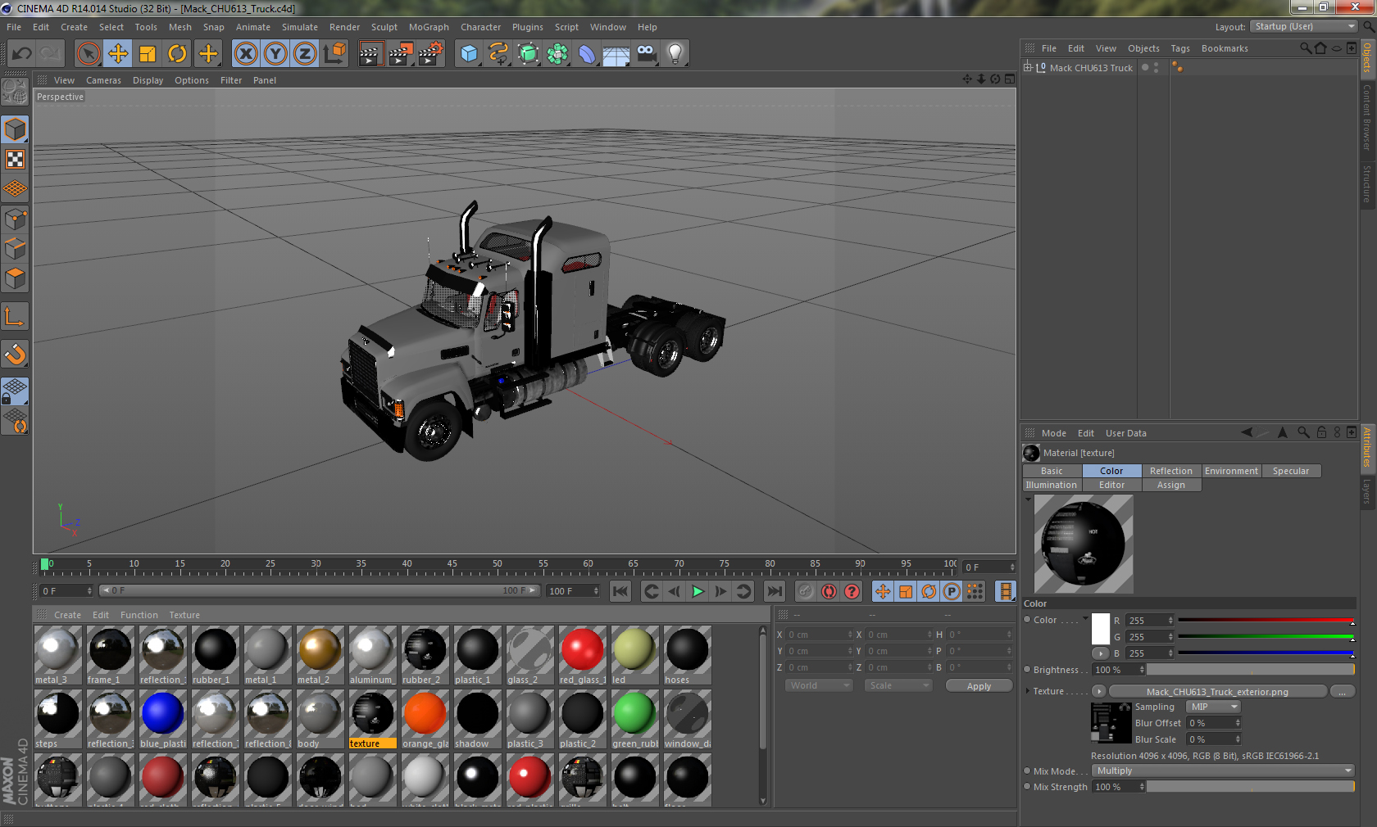
Task: Toggle truck visibility dots in Objects
Action: 1156,68
